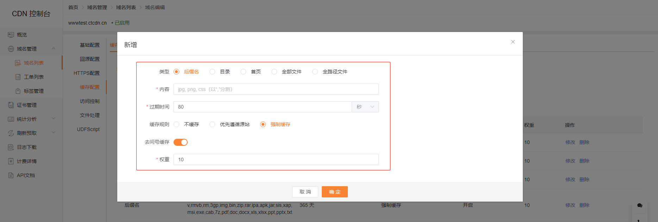The width and height of the screenshot is (658, 222).
Task: Click the 日志下载 log icon
Action: coord(11,147)
